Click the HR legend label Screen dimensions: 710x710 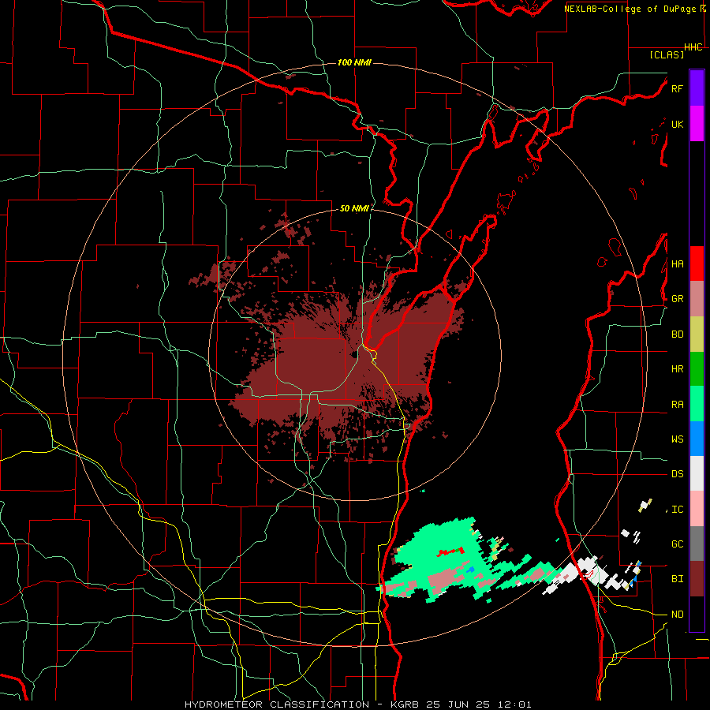(x=677, y=369)
